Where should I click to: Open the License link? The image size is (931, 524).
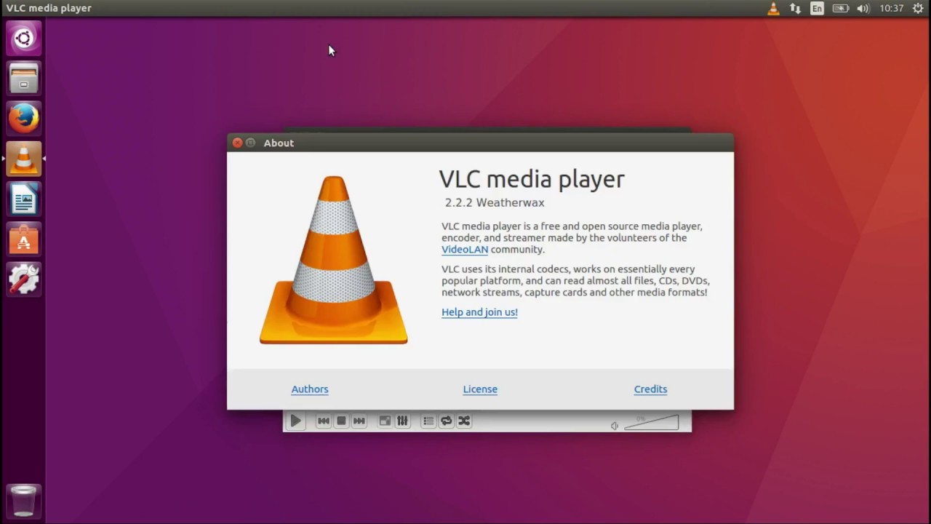[x=480, y=389]
